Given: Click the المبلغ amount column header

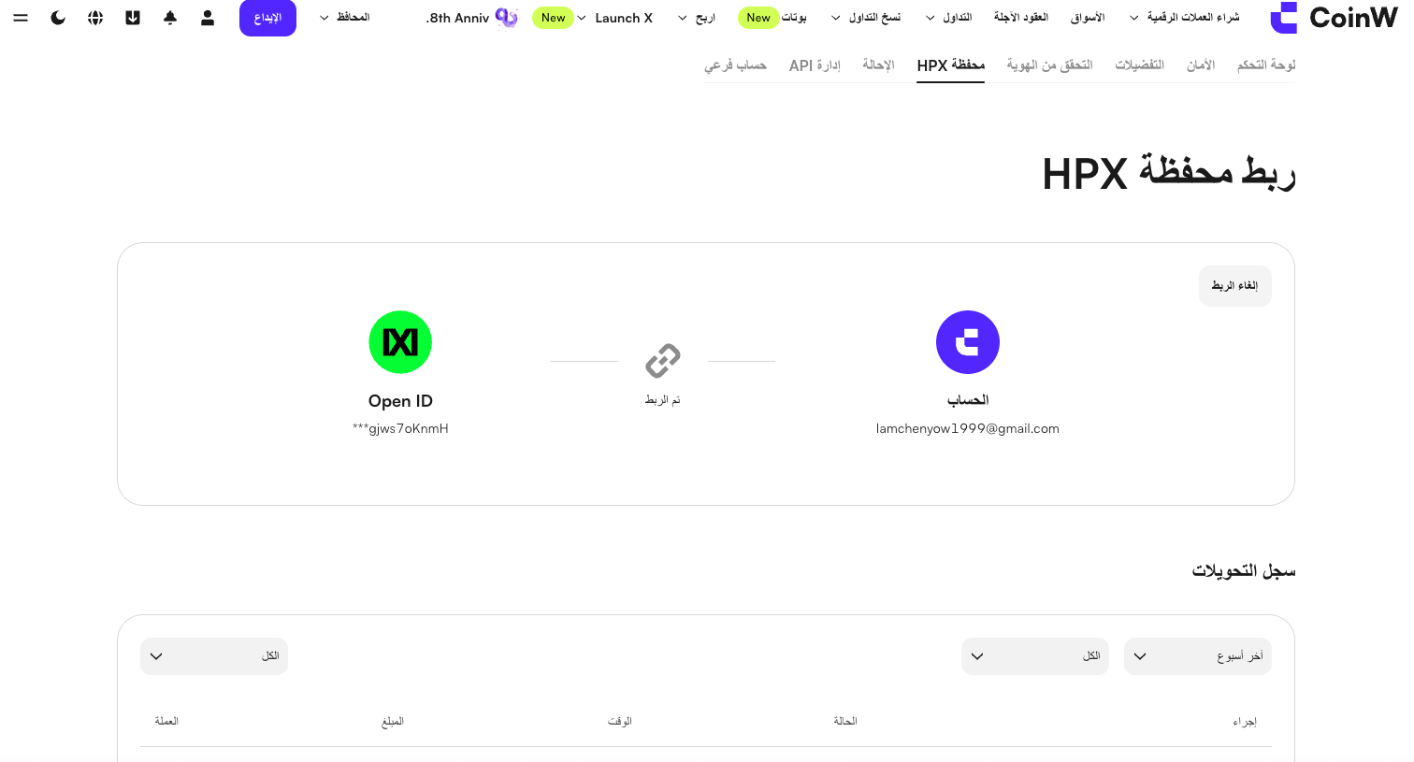Looking at the screenshot, I should tap(393, 721).
